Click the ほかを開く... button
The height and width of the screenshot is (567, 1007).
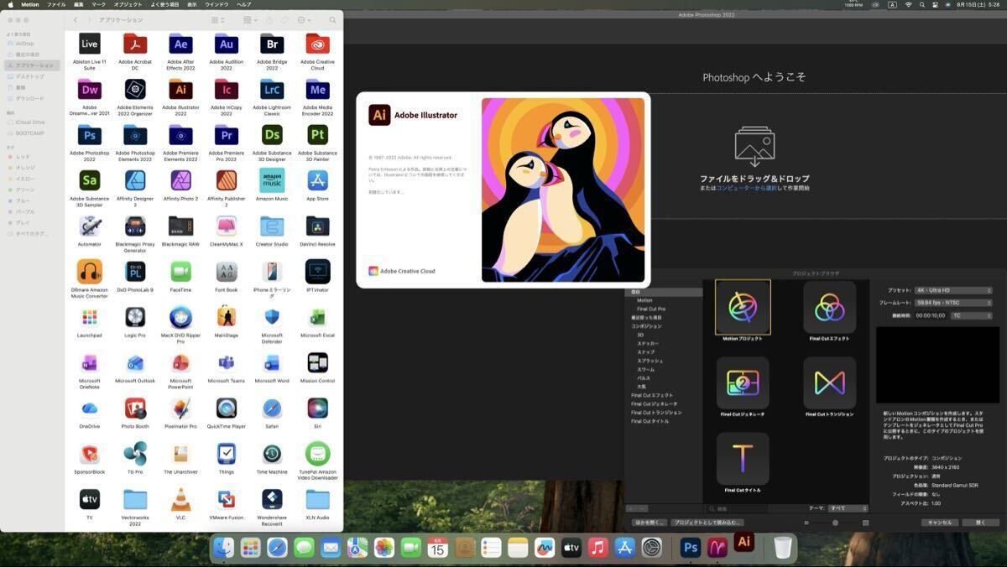649,523
